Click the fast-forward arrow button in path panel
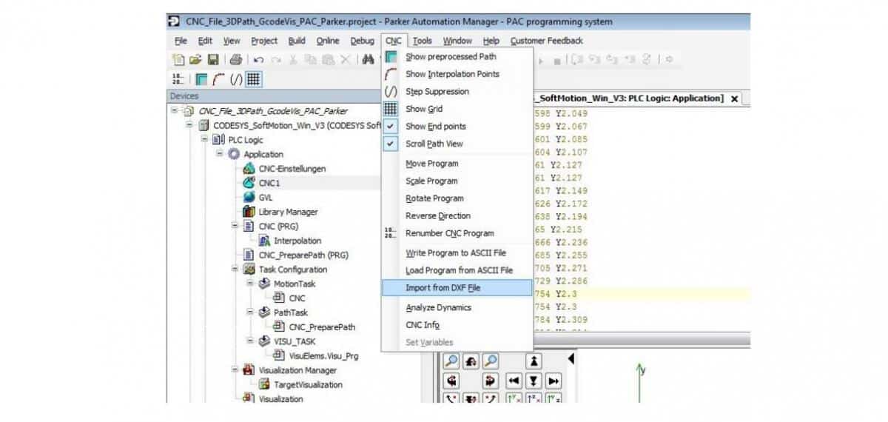The width and height of the screenshot is (888, 422). point(554,381)
